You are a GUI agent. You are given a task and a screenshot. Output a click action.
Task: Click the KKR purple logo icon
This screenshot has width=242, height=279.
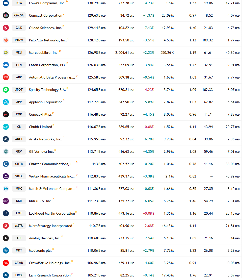pyautogui.click(x=6, y=201)
